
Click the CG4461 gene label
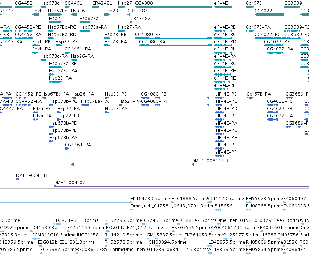73,3
